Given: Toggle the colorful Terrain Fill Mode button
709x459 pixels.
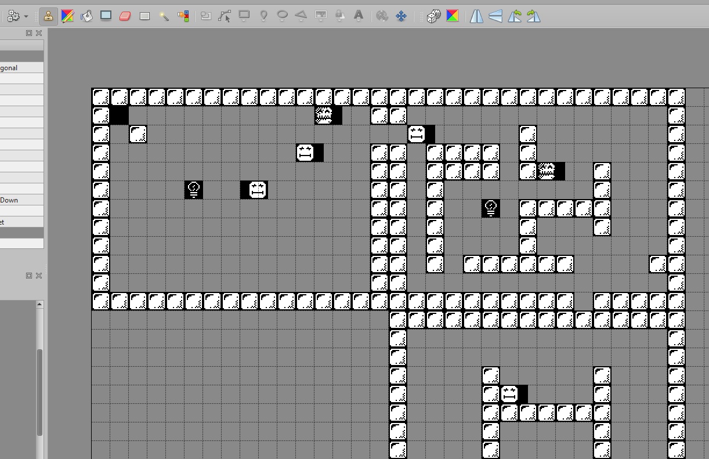Looking at the screenshot, I should tap(453, 16).
